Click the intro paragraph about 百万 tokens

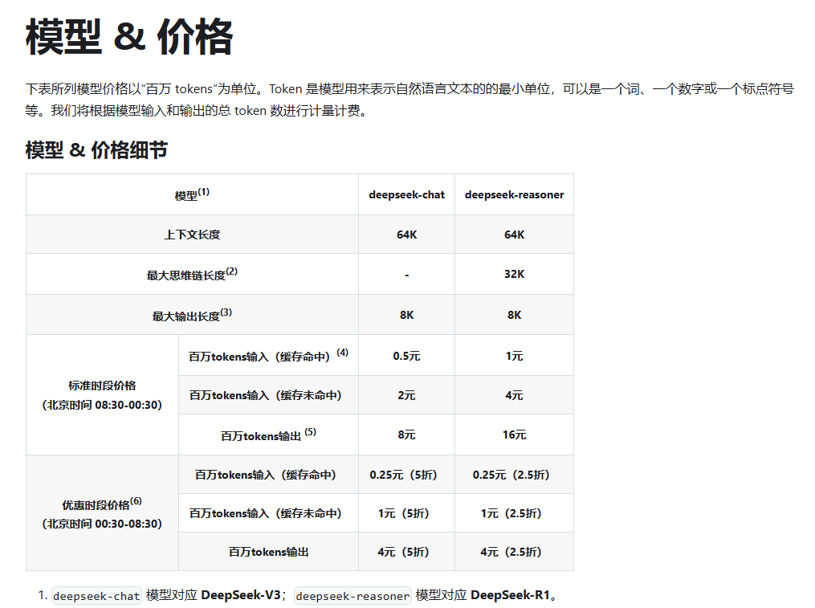click(x=410, y=100)
